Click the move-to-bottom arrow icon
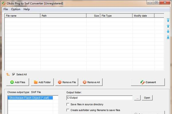 coord(168,37)
